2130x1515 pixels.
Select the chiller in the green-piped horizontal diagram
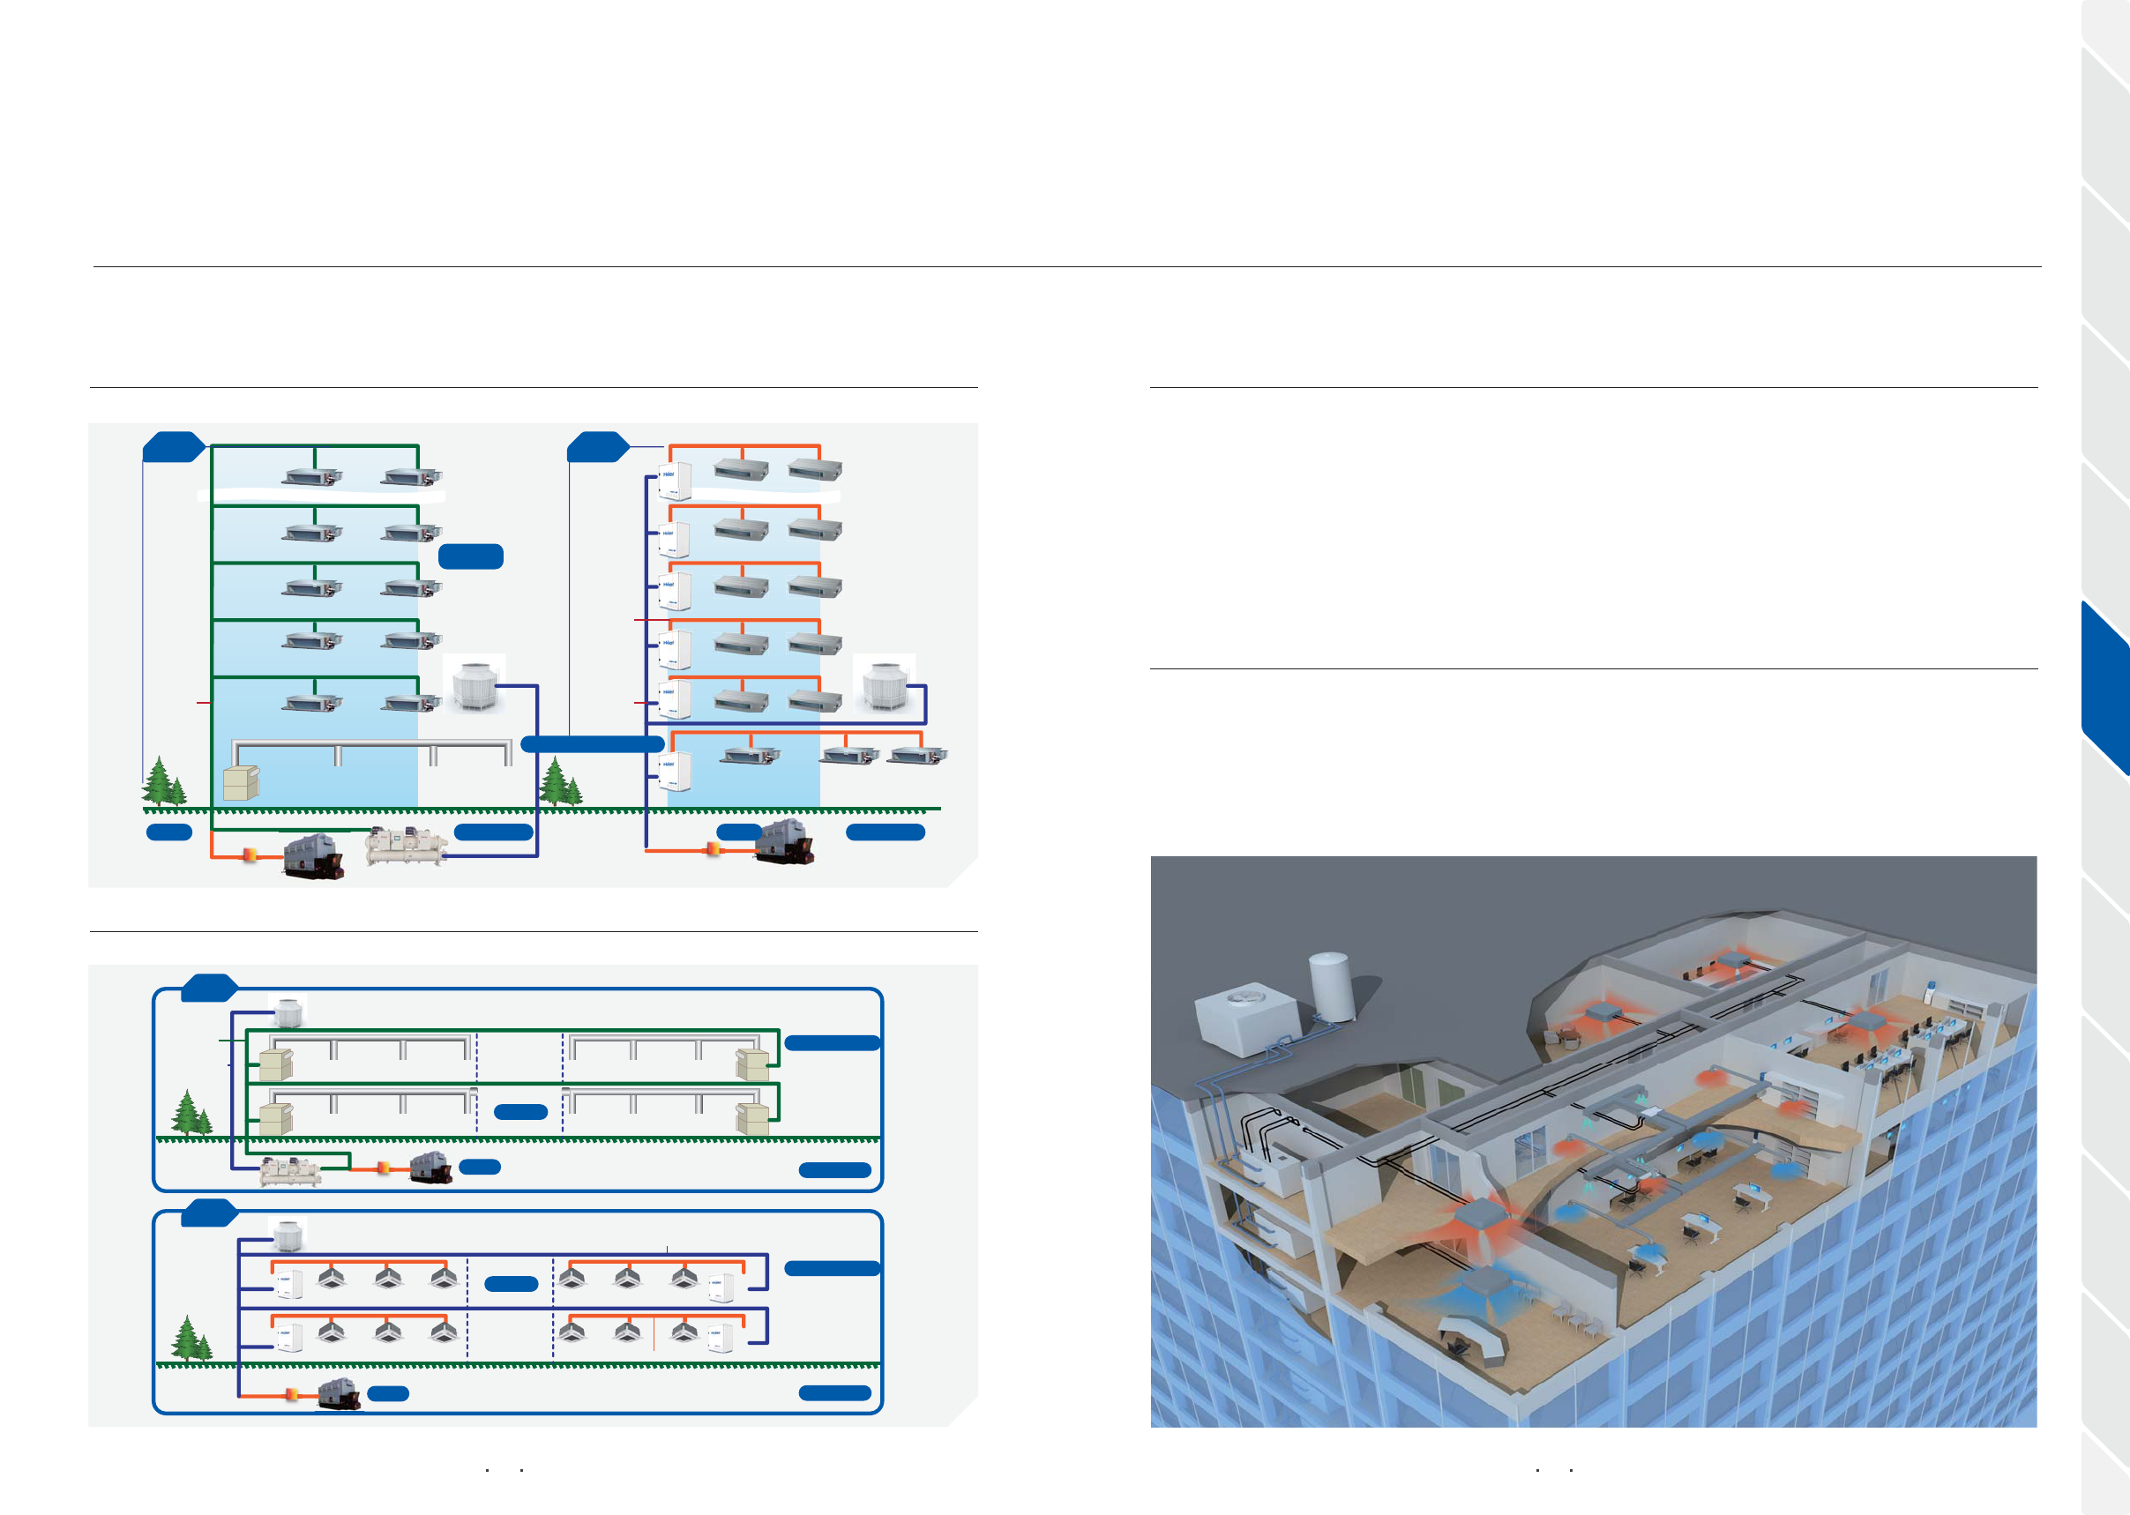pyautogui.click(x=290, y=1171)
